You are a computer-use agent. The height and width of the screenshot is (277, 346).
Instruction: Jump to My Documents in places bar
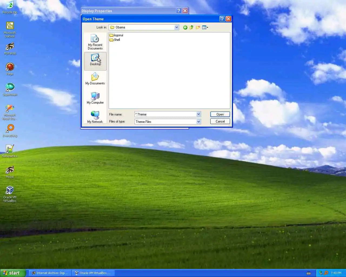95,79
